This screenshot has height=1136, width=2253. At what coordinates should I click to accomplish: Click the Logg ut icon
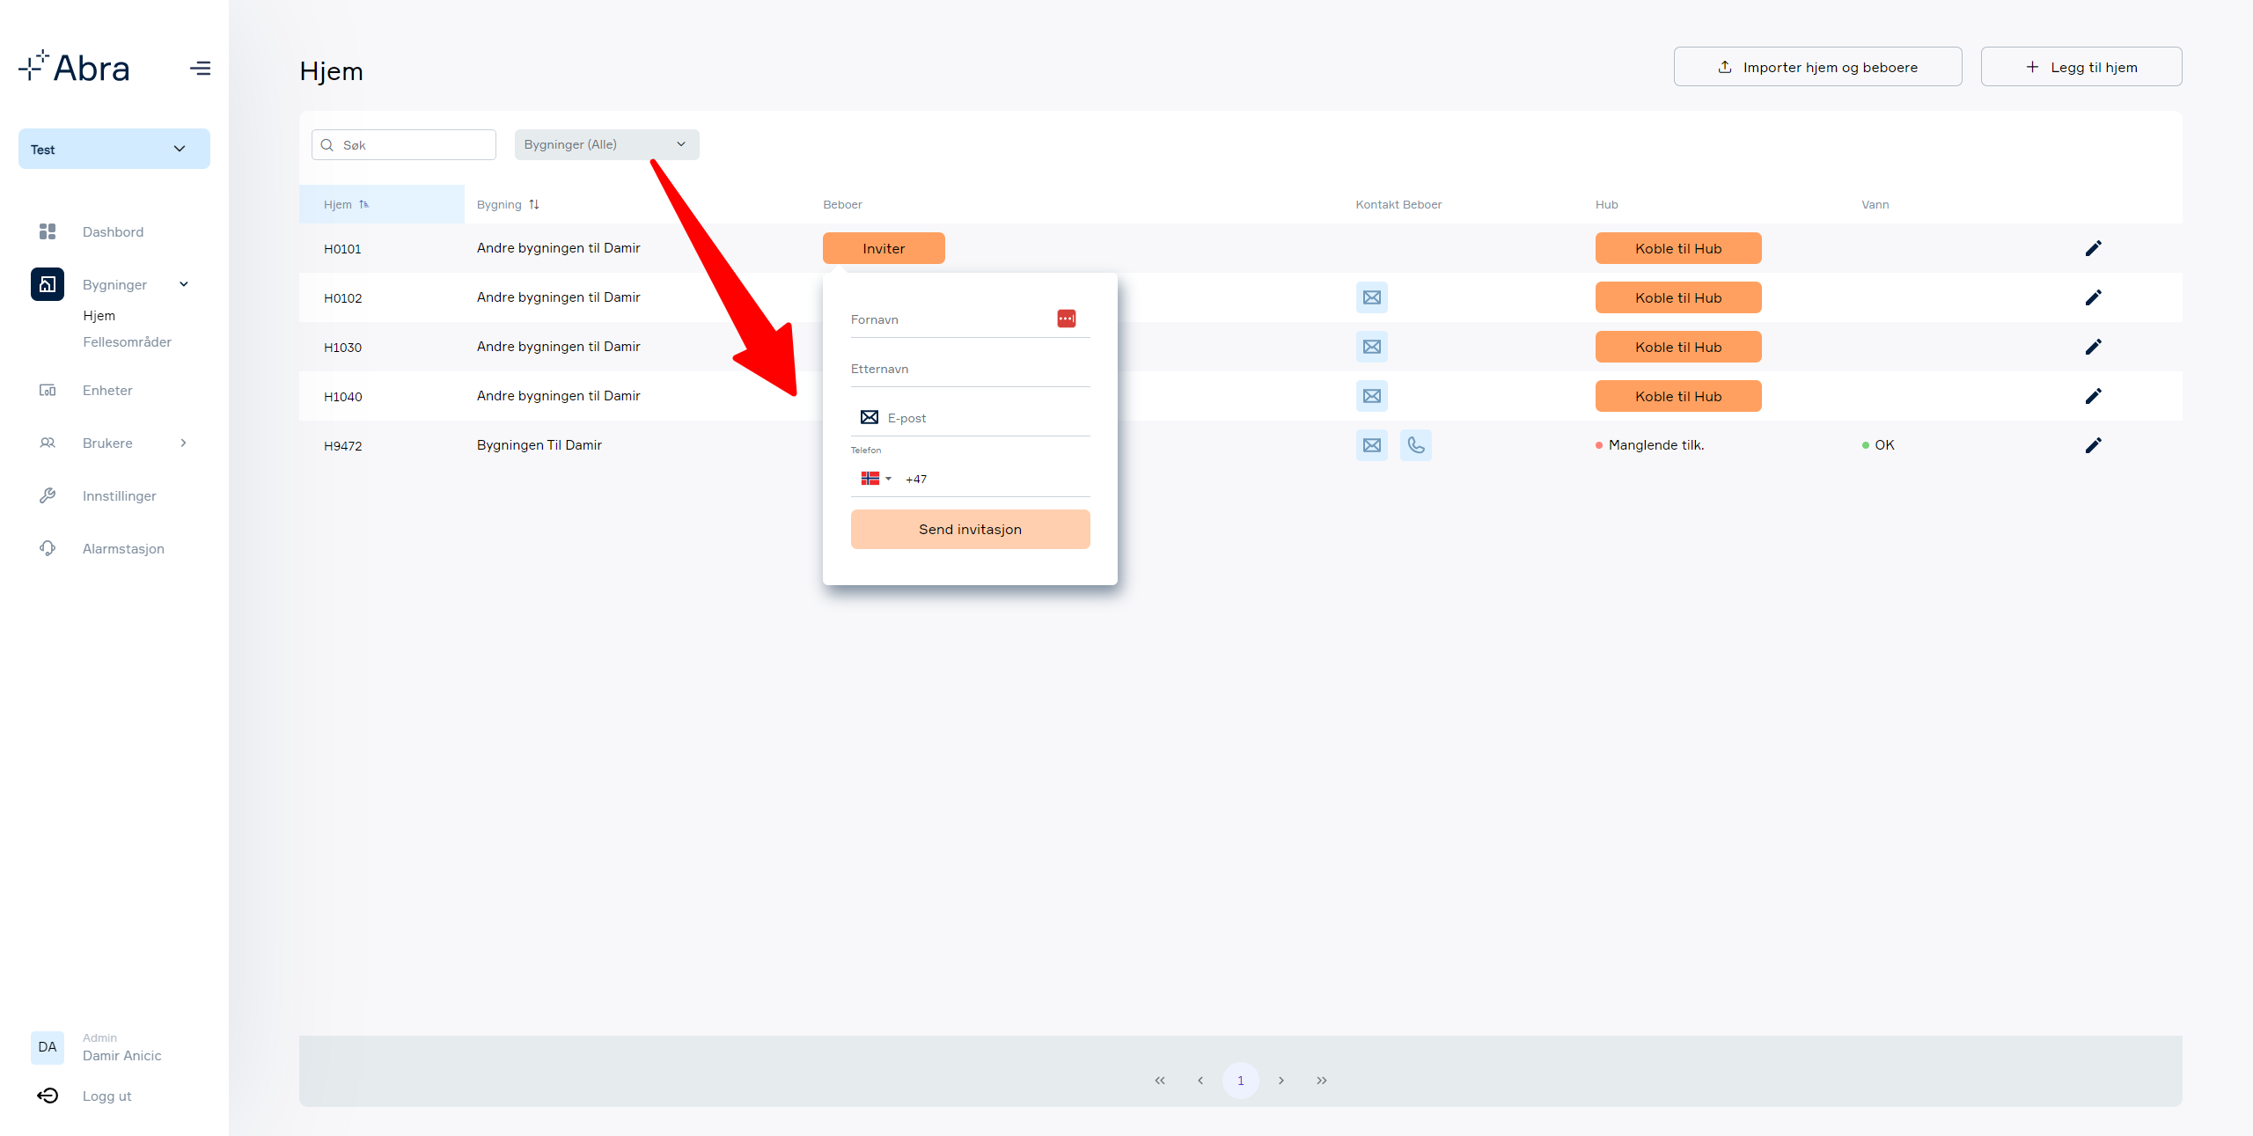48,1096
